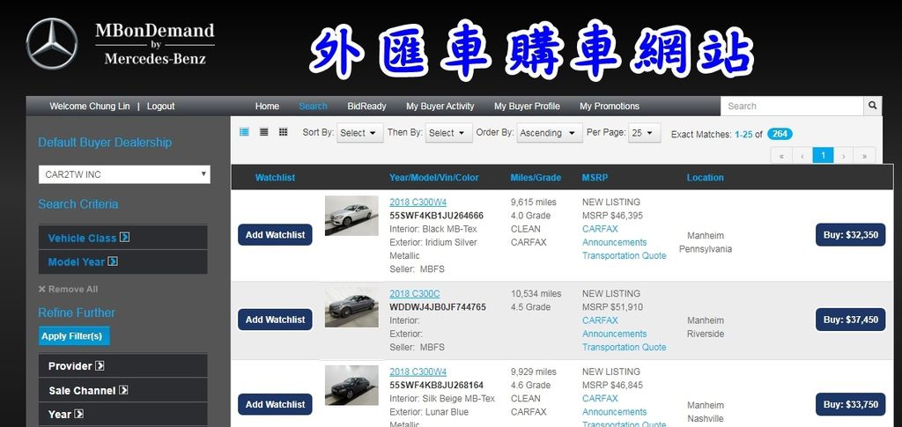Click the VIN WDDWJ4JB0JF744765 text

point(438,307)
